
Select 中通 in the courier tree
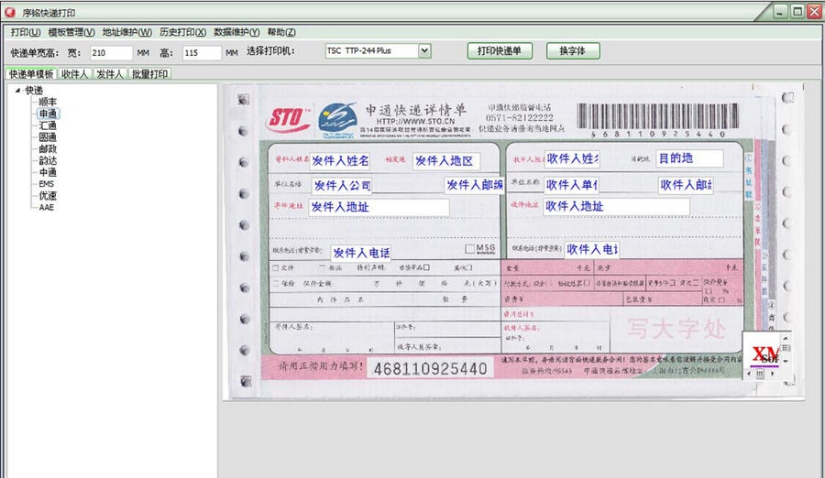point(48,172)
